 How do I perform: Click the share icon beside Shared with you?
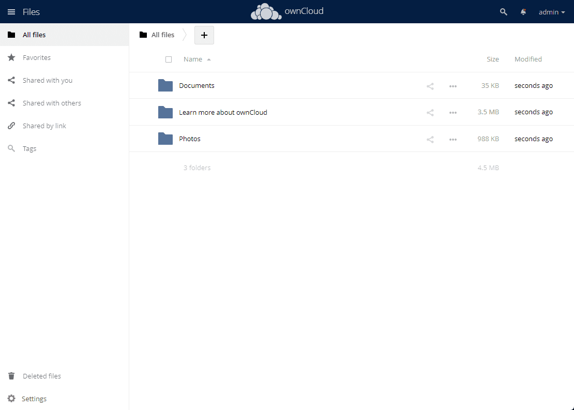click(x=11, y=80)
